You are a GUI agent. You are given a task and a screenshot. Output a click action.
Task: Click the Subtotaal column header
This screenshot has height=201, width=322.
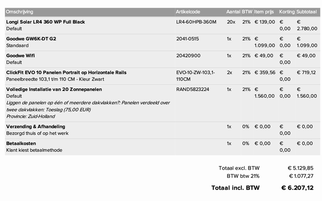[308, 11]
